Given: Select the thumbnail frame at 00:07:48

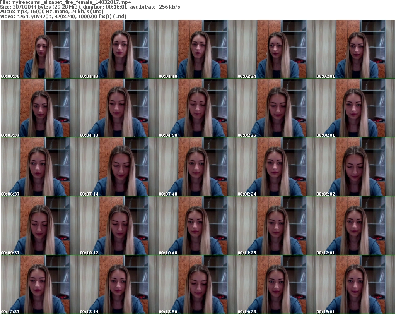Looking at the screenshot, I should click(x=198, y=167).
